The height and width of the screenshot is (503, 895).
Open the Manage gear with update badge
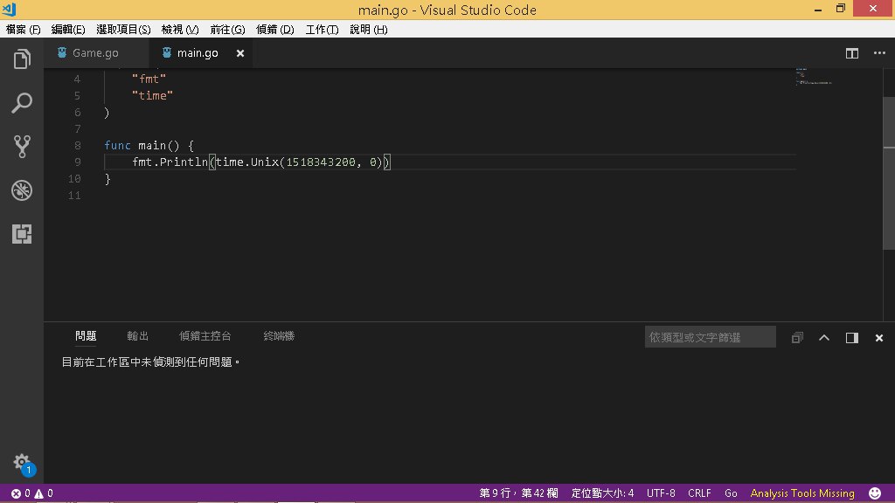(x=23, y=464)
